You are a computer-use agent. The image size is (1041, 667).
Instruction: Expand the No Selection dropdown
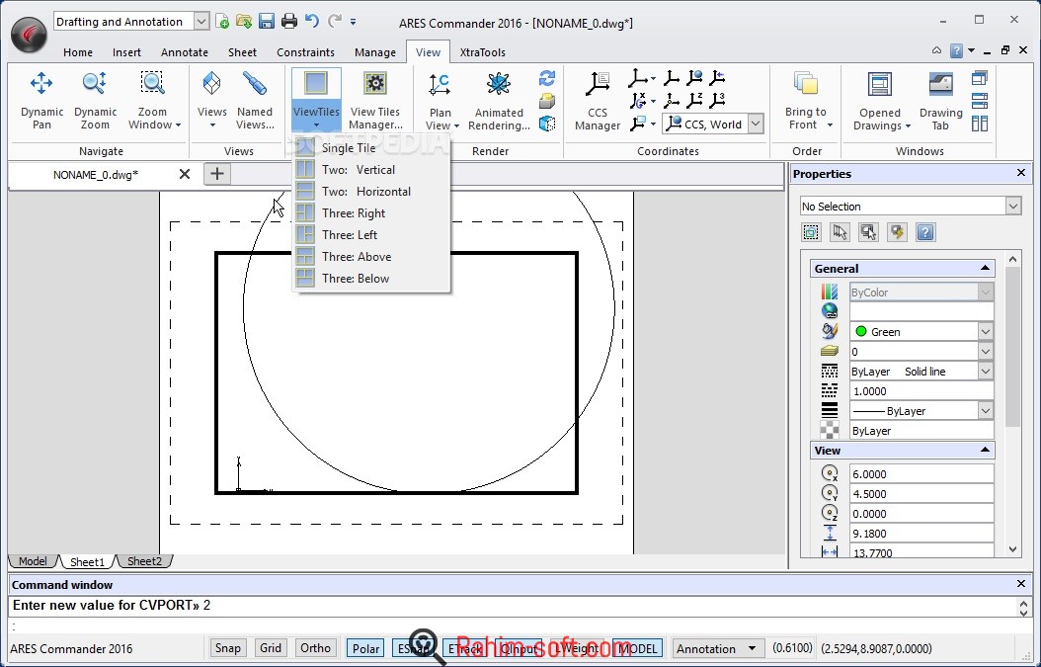pos(1012,207)
